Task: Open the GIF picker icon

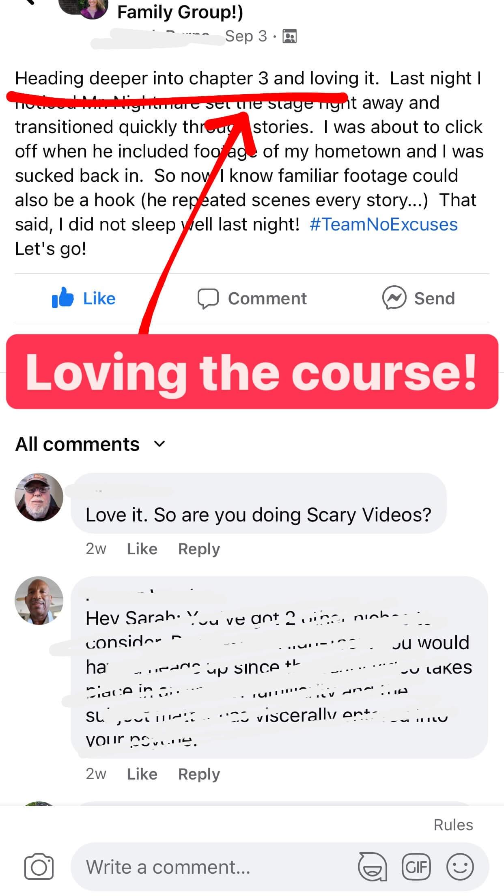Action: tap(416, 867)
